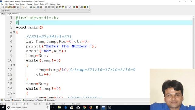Open the CVS menu

click(x=47, y=4)
